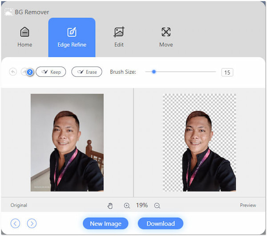The width and height of the screenshot is (267, 236).
Task: Open the Edit tab
Action: 119,37
